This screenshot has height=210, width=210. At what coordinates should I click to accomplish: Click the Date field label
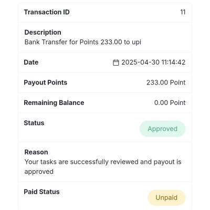[x=31, y=62]
